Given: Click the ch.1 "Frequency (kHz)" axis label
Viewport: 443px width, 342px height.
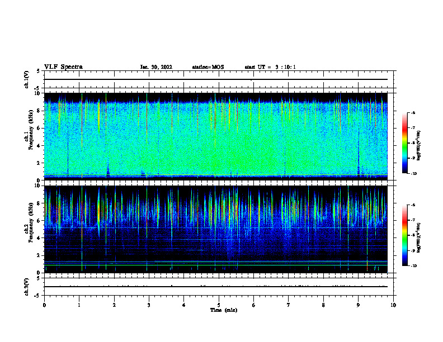Looking at the screenshot, I should 31,130.
